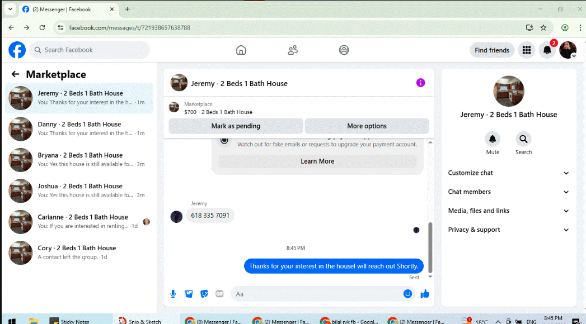Click browser forward arrow
This screenshot has height=324, width=586.
pyautogui.click(x=26, y=27)
